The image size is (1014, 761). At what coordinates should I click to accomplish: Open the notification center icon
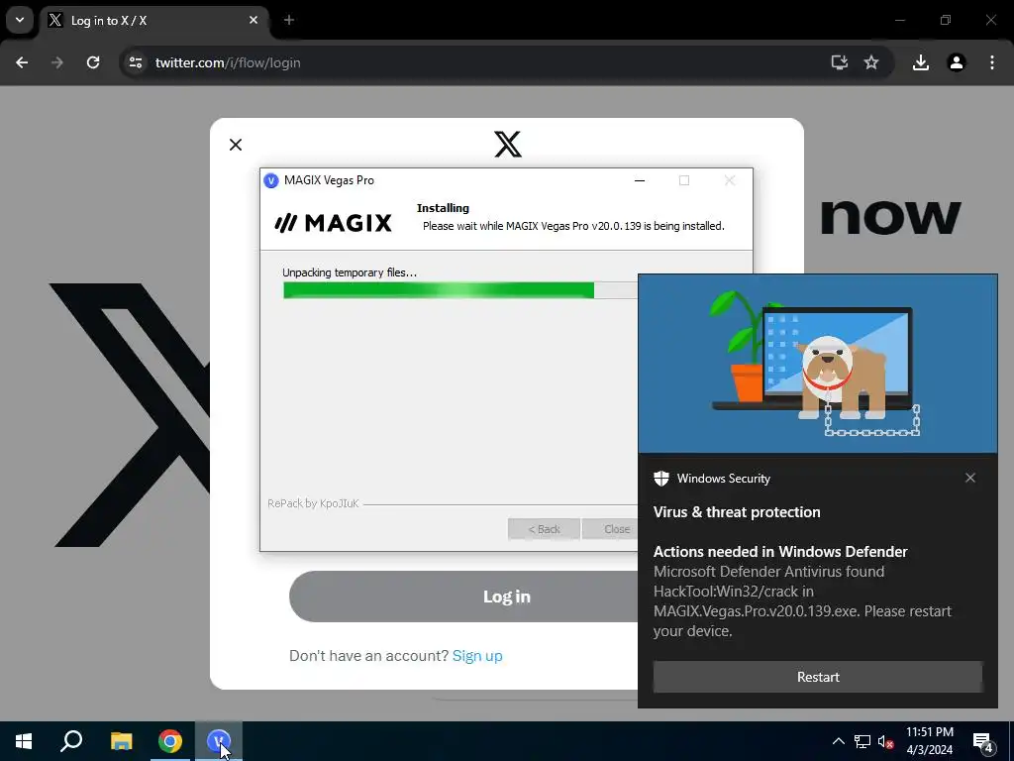tap(983, 741)
